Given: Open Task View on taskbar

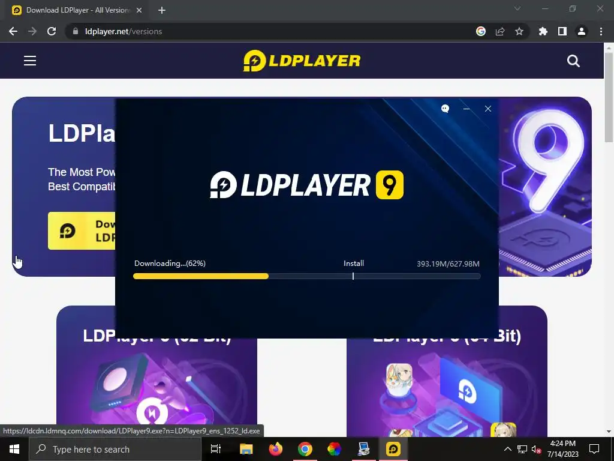Looking at the screenshot, I should pos(216,449).
